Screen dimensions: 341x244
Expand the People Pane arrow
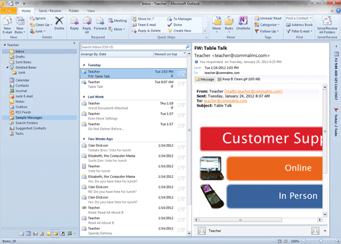click(325, 231)
